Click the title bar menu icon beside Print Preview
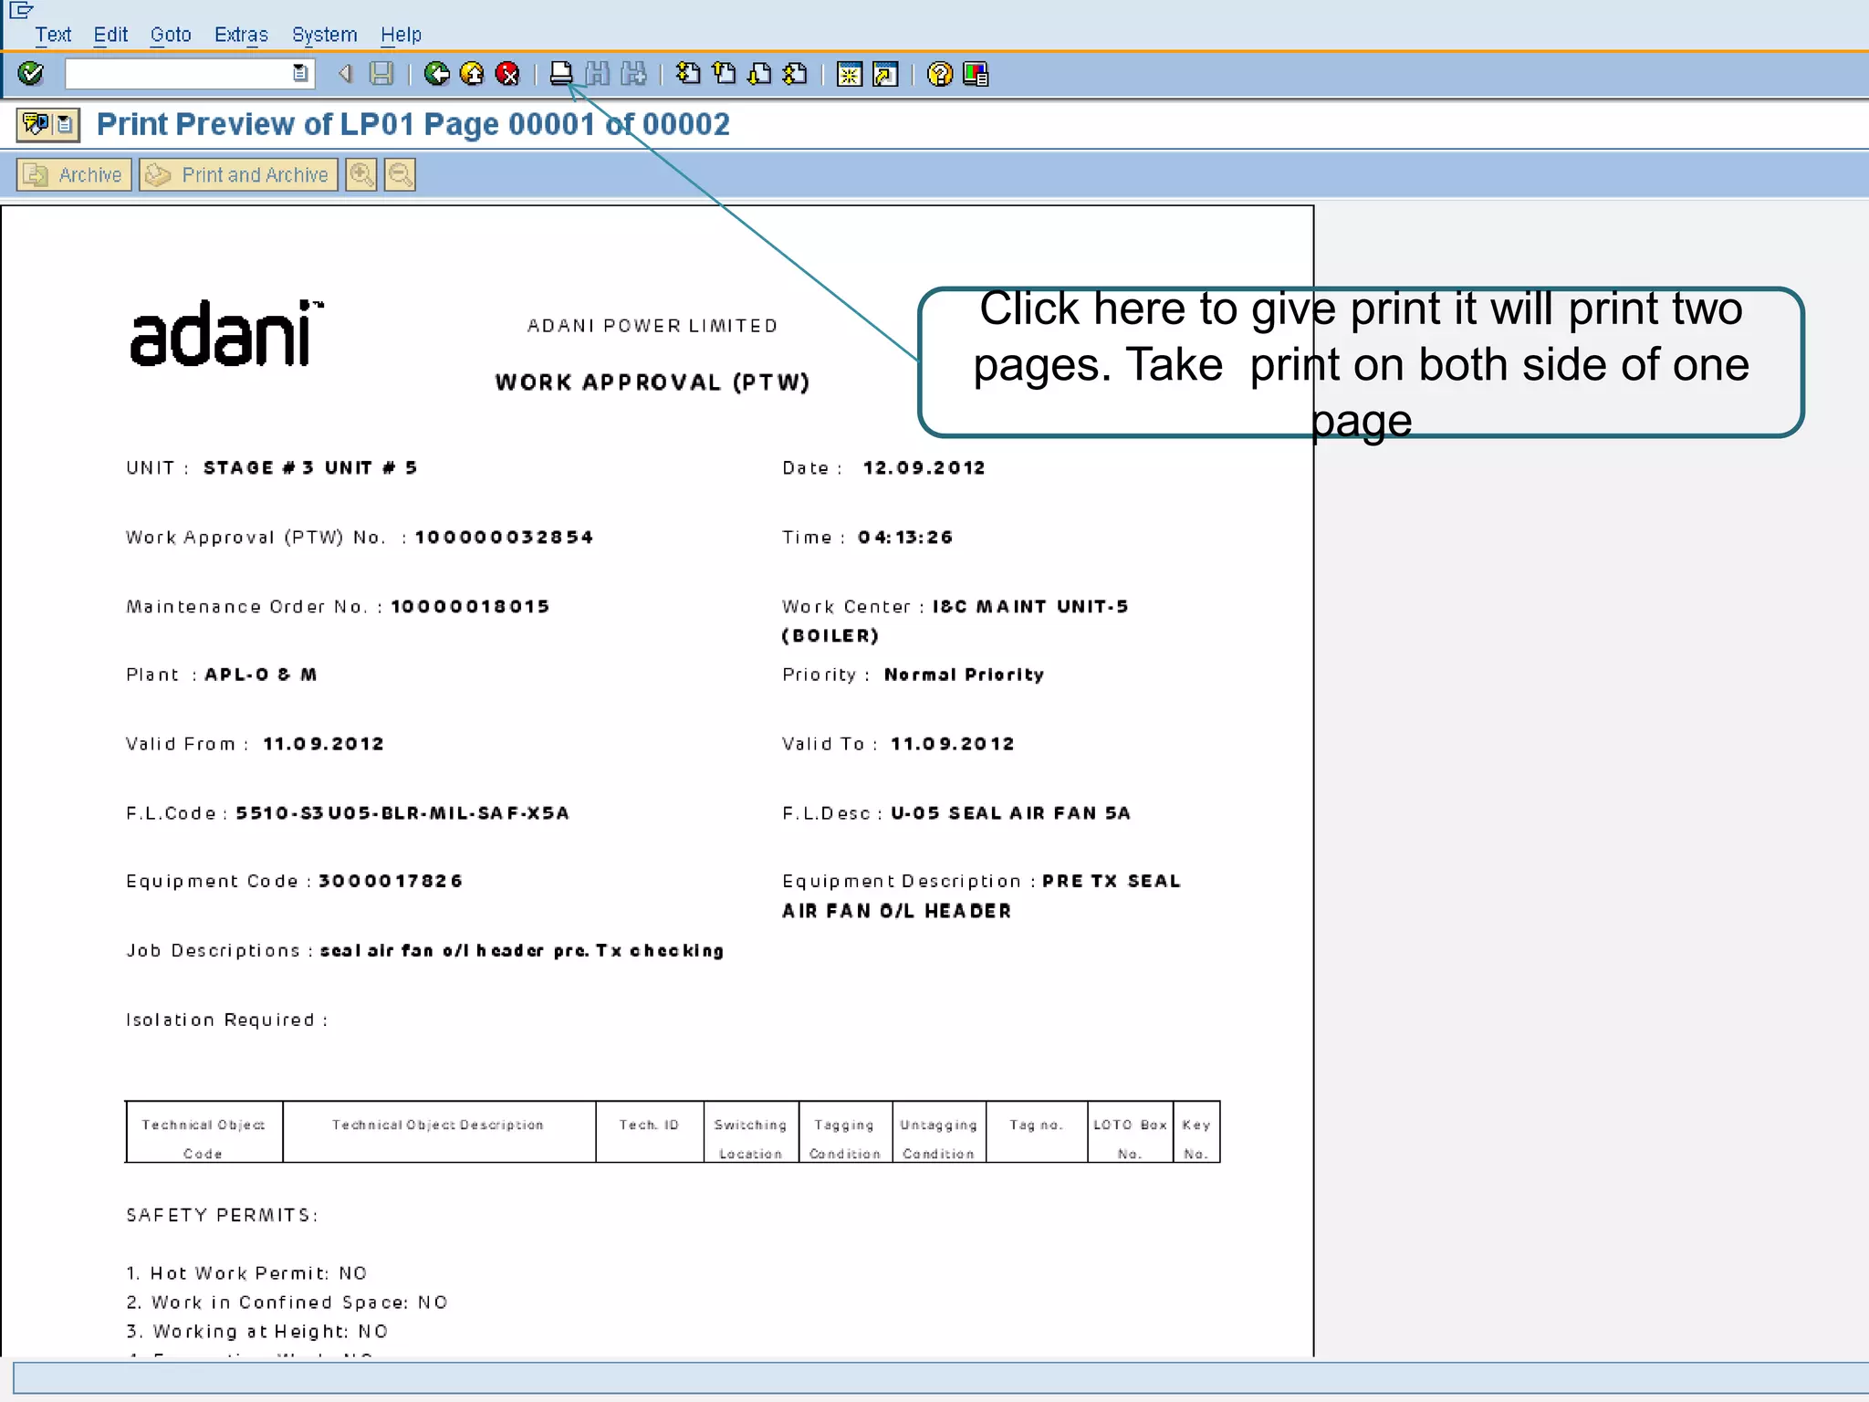The image size is (1869, 1402). [48, 124]
